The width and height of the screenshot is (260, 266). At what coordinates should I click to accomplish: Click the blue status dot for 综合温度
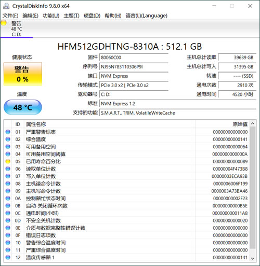[x=8, y=139]
